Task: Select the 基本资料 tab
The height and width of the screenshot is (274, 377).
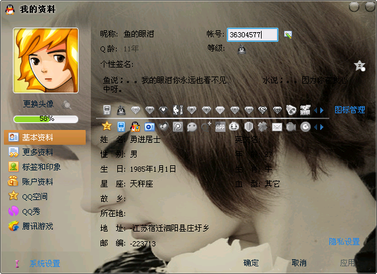Action: point(44,137)
